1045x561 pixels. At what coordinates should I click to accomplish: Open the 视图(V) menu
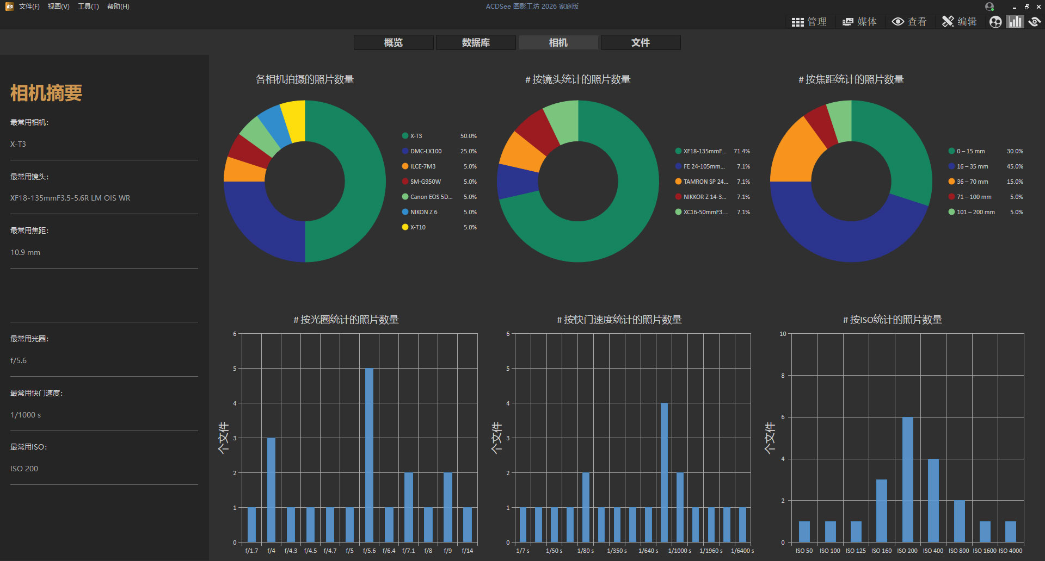[x=58, y=7]
